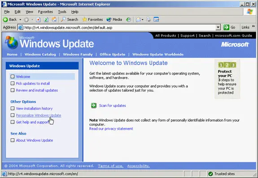The image size is (258, 178).
Task: Open Pick updates to install
Action: tap(33, 84)
